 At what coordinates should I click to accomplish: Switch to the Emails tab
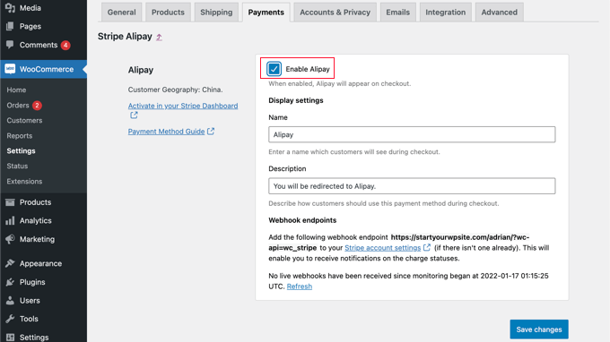(398, 13)
